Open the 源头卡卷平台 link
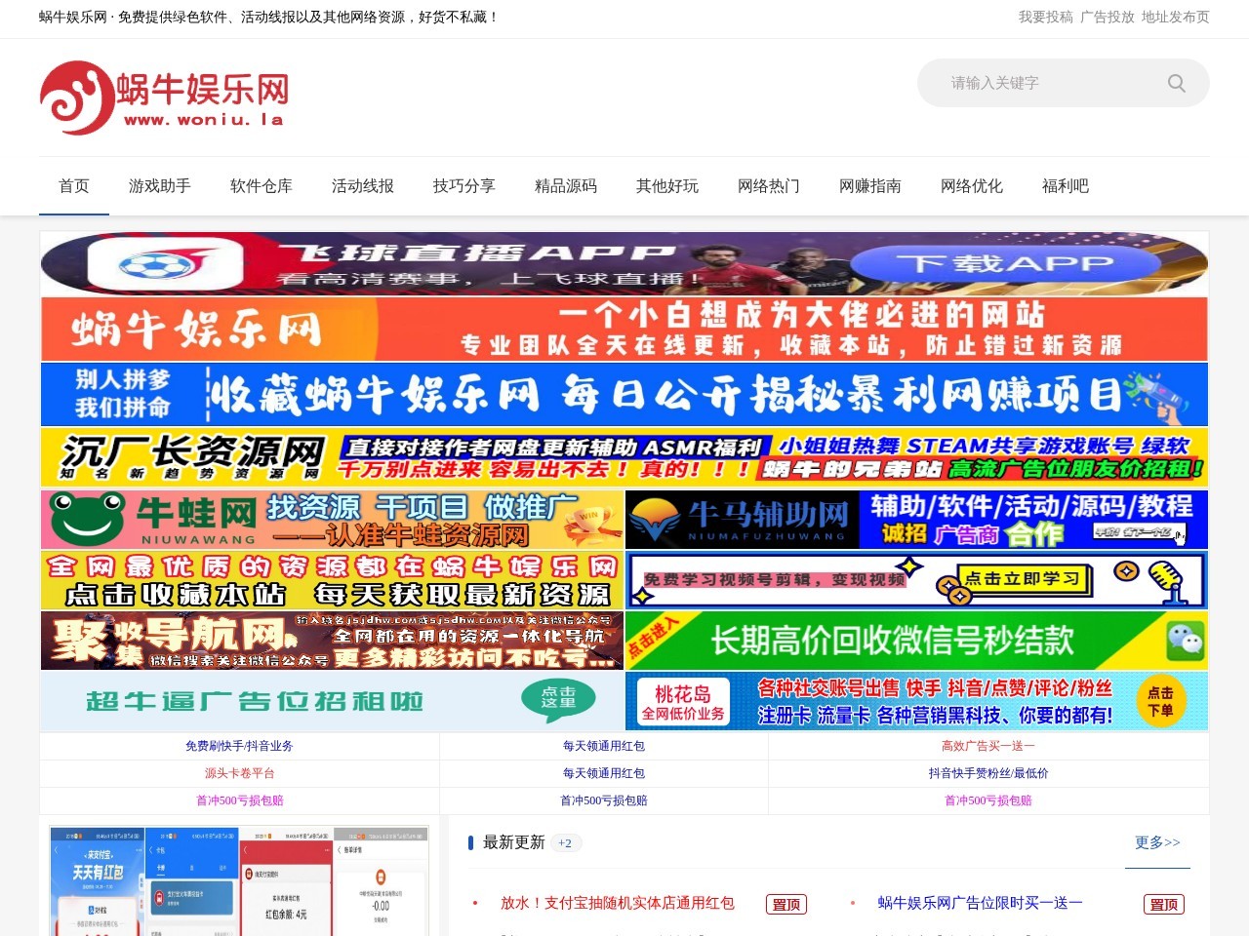Image resolution: width=1249 pixels, height=936 pixels. [x=239, y=773]
